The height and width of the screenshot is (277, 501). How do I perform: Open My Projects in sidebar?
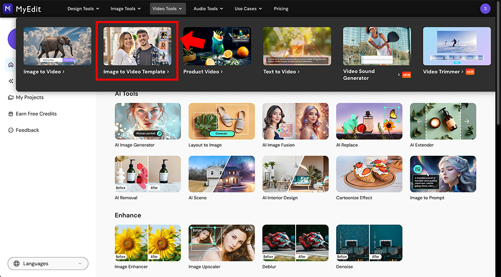point(30,98)
